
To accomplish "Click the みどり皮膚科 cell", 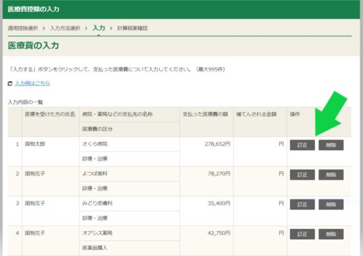I will pos(129,203).
